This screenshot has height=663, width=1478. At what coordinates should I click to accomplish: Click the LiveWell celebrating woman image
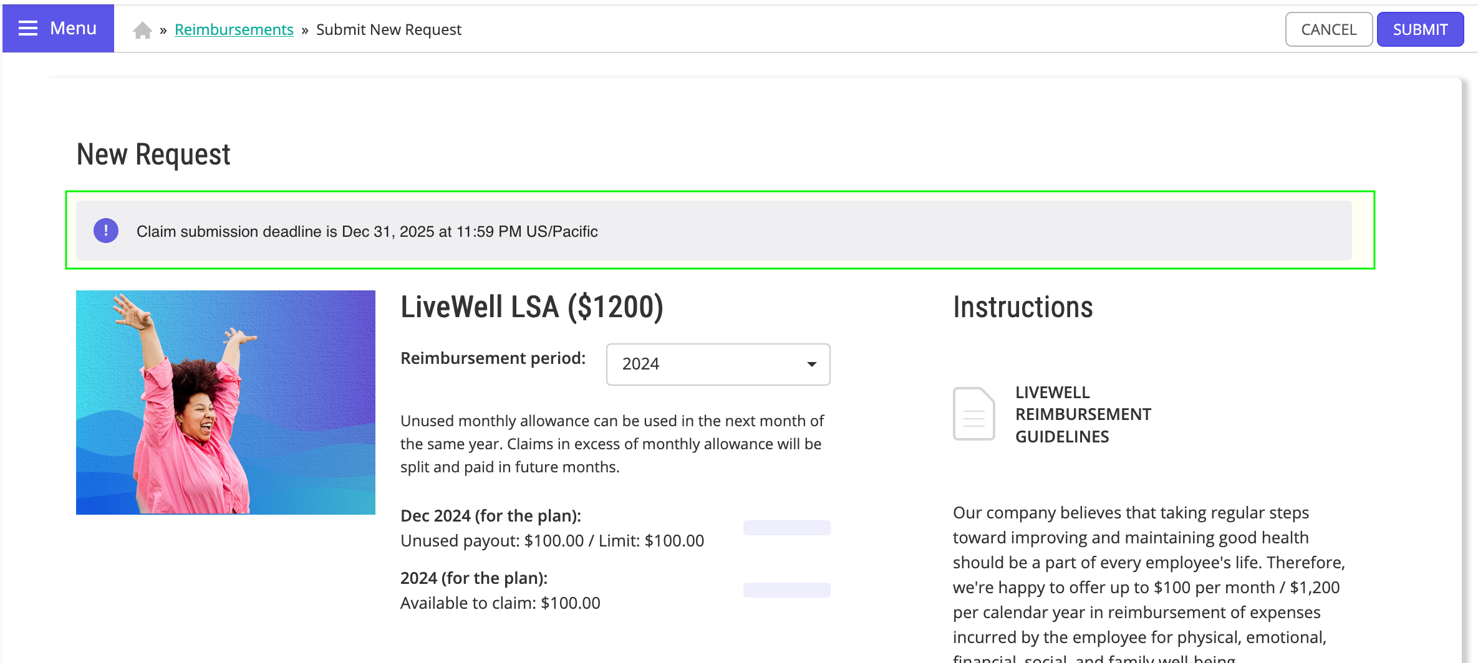coord(226,403)
